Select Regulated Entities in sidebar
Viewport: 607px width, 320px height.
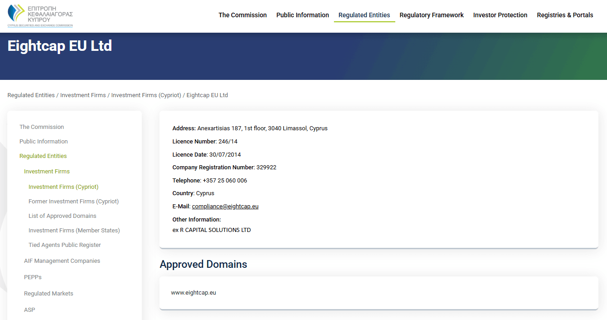tap(43, 156)
